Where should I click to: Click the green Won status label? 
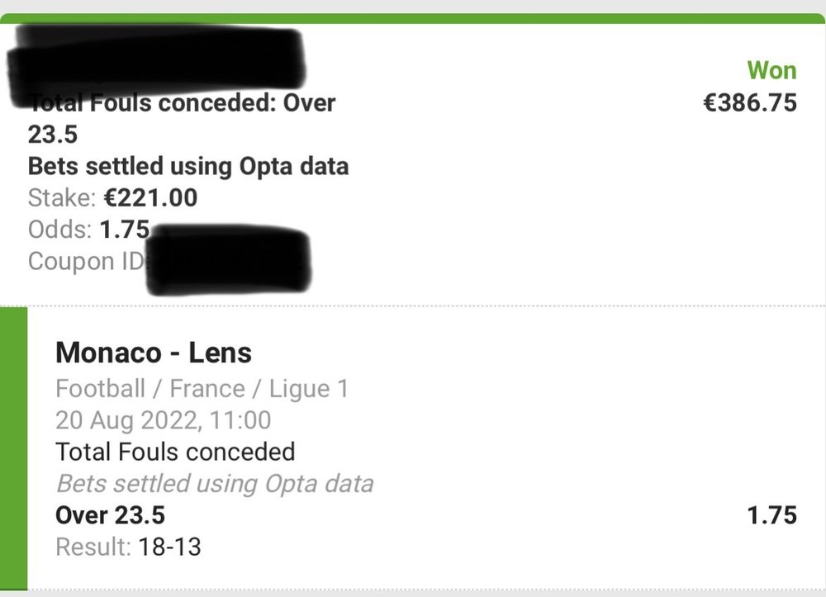click(x=771, y=70)
